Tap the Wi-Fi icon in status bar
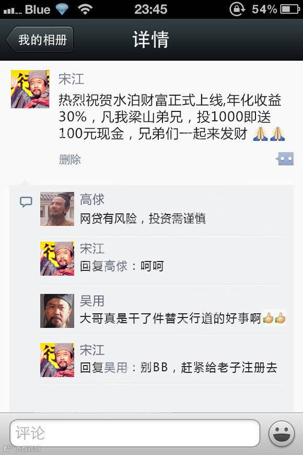Viewport: 303px width, 455px height. pos(85,9)
